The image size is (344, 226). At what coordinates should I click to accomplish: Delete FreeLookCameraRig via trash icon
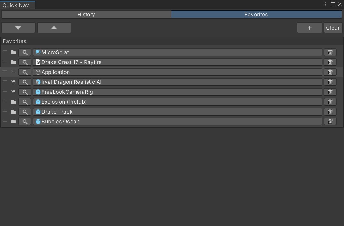330,92
